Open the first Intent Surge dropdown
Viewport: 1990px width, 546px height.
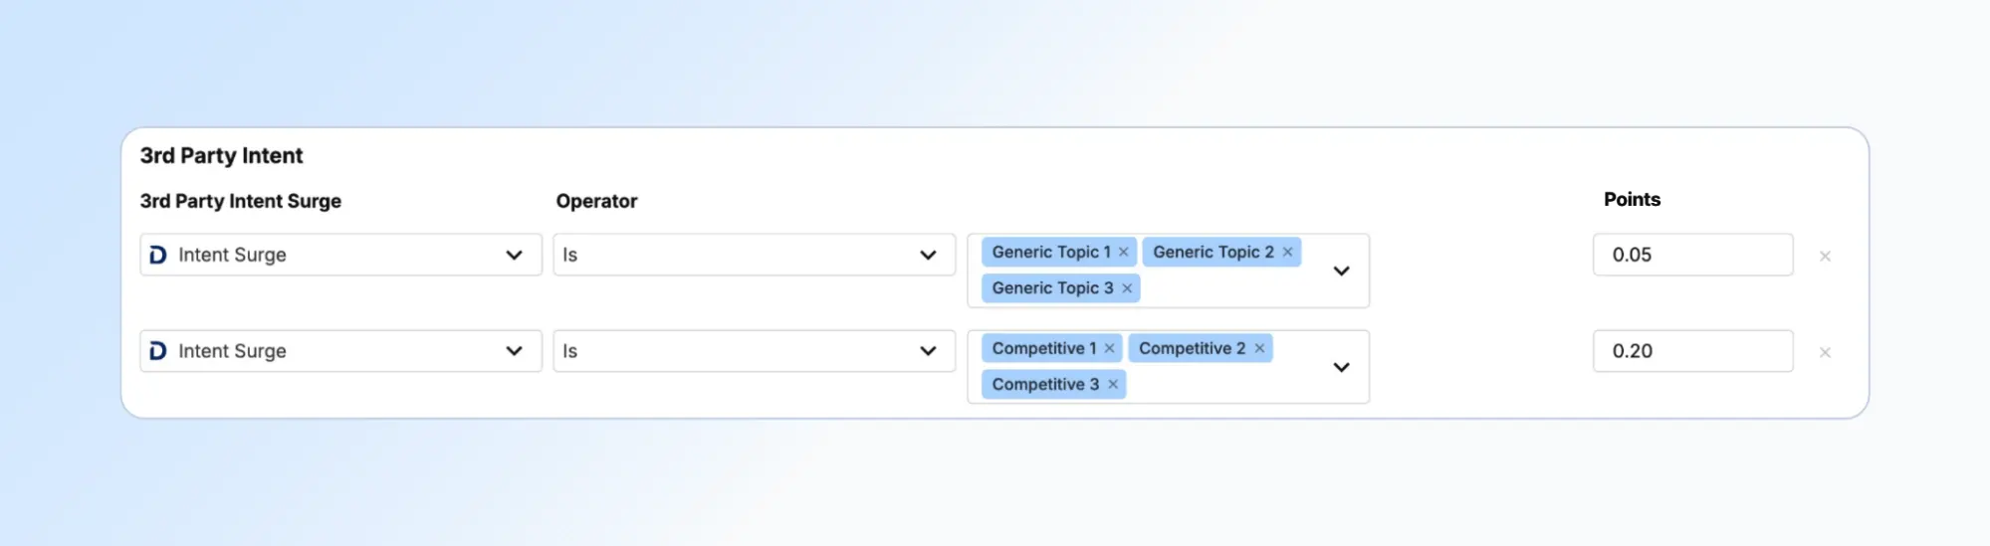pos(514,256)
